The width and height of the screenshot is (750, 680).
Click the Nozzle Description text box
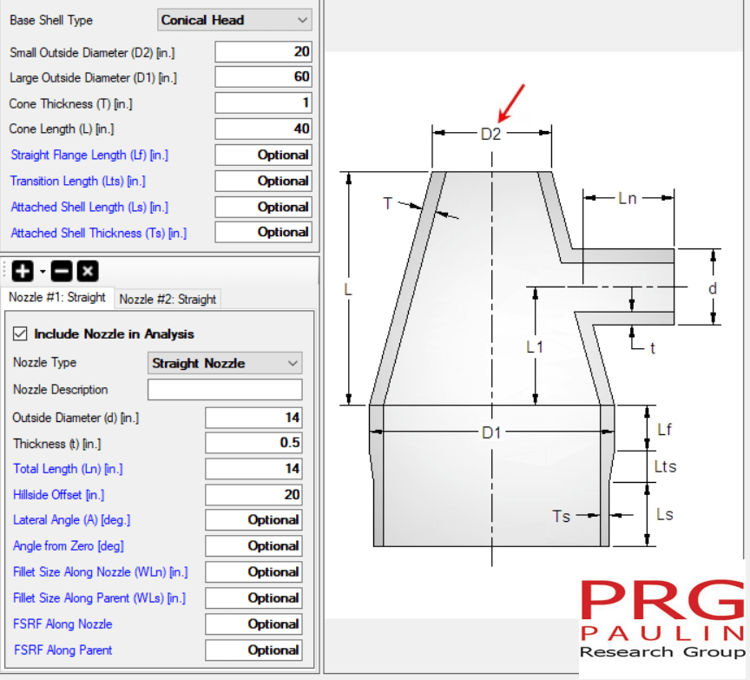(224, 389)
